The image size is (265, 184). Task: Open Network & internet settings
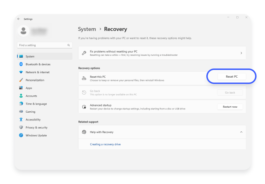click(45, 72)
